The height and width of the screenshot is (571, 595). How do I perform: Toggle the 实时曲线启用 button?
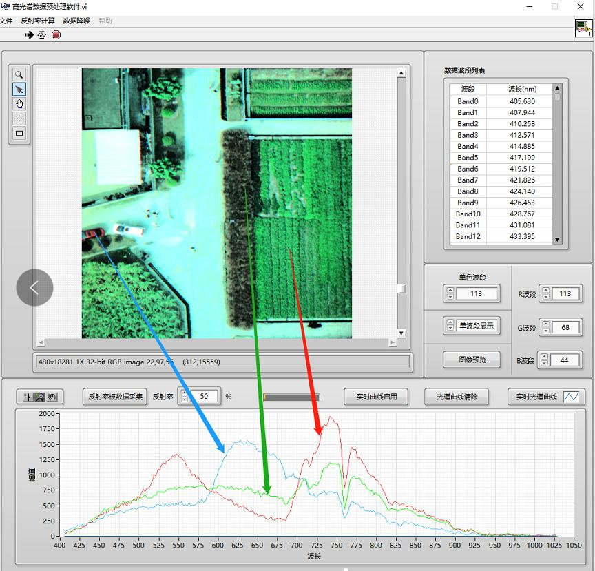click(376, 397)
